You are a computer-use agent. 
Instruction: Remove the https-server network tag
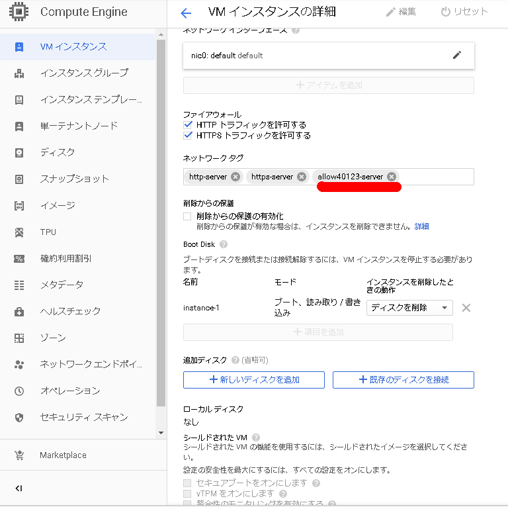pos(302,177)
